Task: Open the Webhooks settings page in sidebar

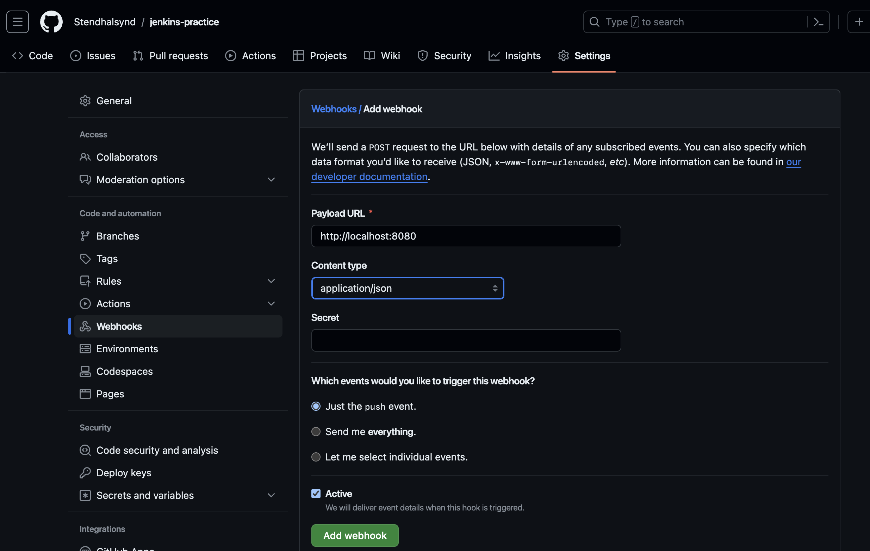Action: (178, 326)
